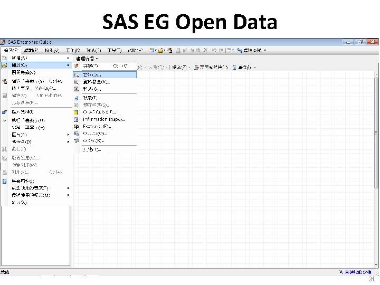The height and width of the screenshot is (285, 380).
Task: Select OLAP Cube in Open submenu
Action: coord(104,112)
